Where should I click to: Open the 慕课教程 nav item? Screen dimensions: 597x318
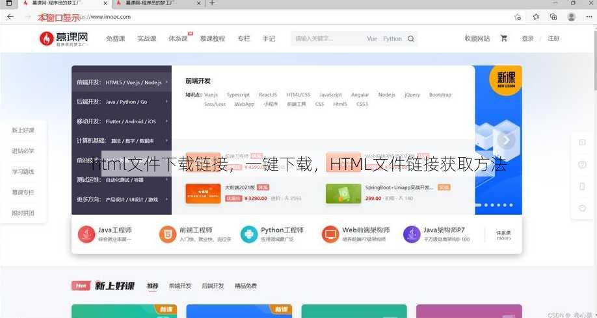(213, 38)
